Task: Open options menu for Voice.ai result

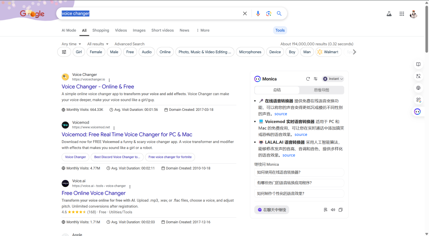Action: [130, 187]
